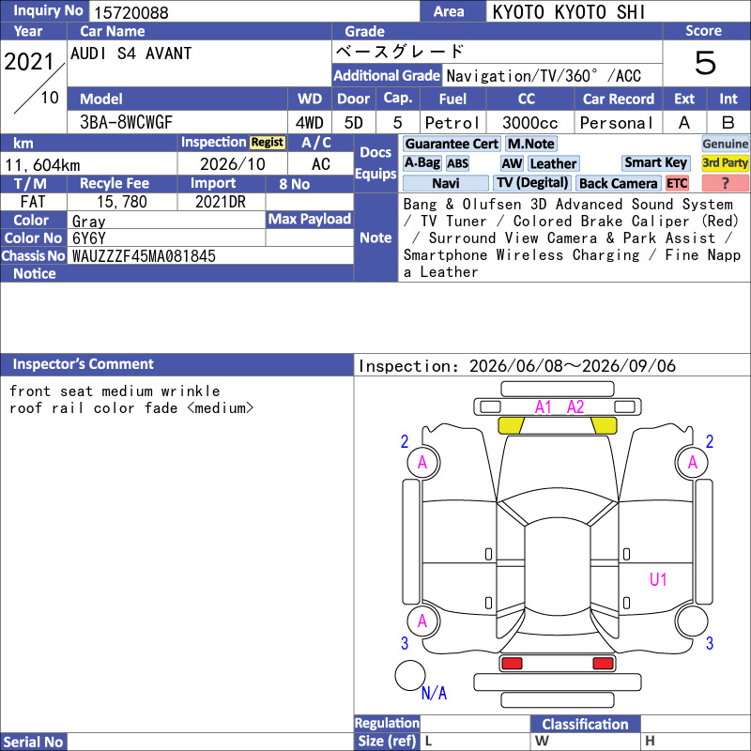Click the blue 2 beside the upper-left wheel
This screenshot has height=751, width=751.
pos(405,441)
